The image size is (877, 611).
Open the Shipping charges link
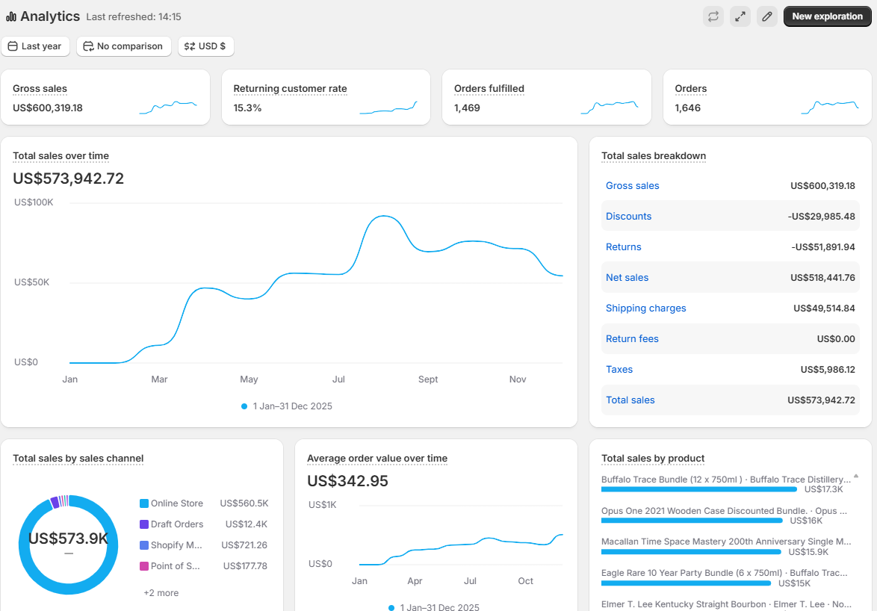(645, 308)
